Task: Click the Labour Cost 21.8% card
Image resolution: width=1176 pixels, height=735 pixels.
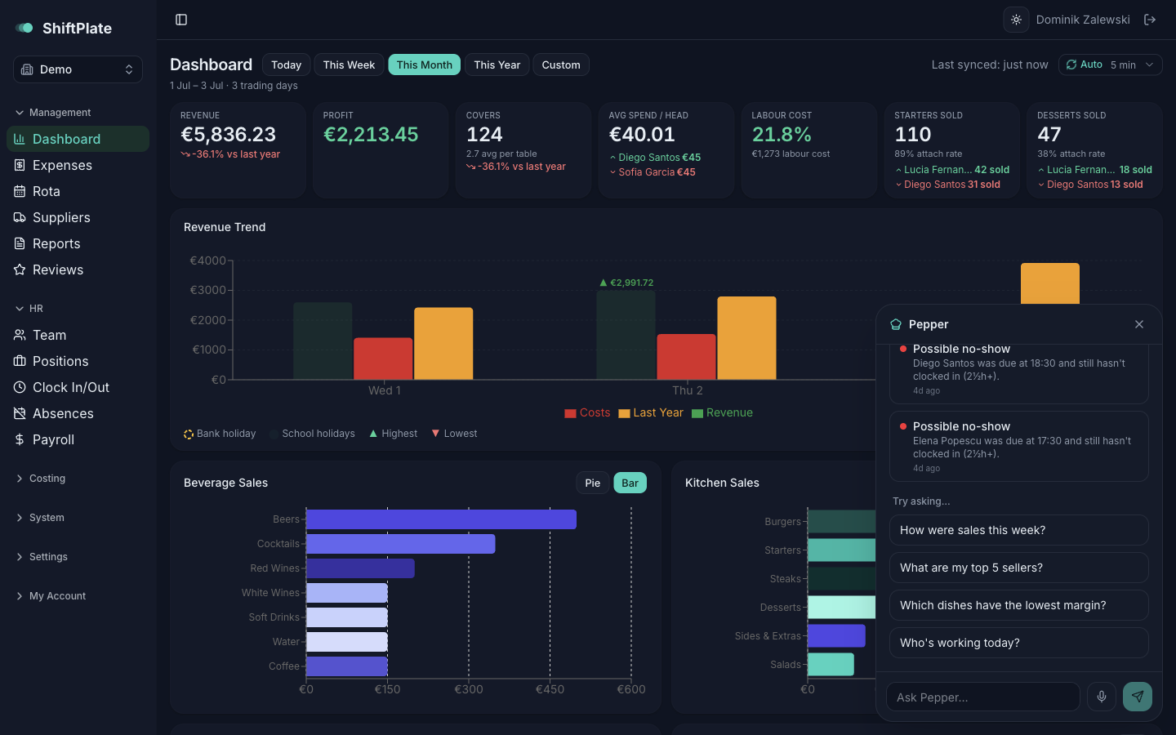Action: coord(808,150)
